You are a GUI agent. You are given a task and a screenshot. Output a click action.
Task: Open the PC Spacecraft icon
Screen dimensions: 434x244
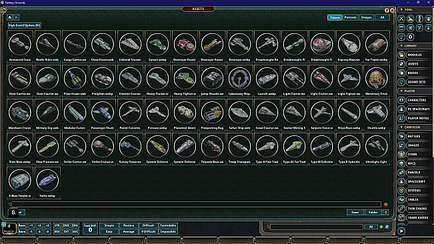point(401,109)
